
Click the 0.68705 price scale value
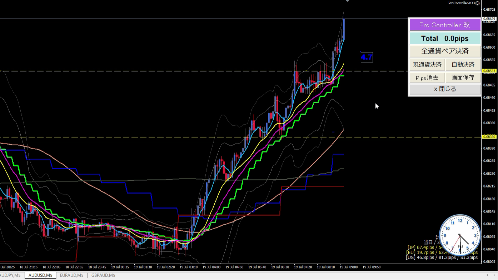point(489,10)
